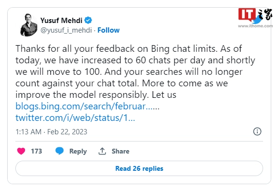Click the tweet body text about Bing chat limits
The height and width of the screenshot is (189, 277).
point(135,71)
